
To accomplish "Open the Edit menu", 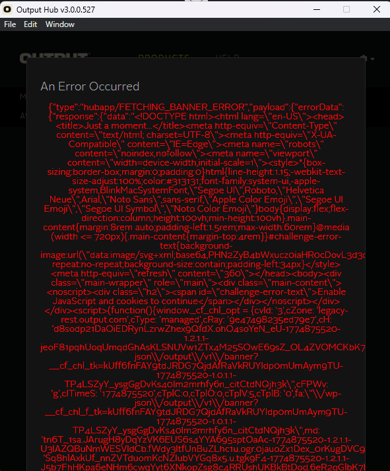I will 30,24.
